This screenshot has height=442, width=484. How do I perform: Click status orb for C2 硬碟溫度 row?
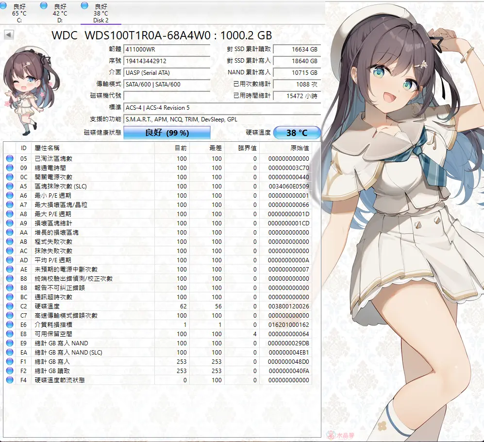(x=10, y=306)
